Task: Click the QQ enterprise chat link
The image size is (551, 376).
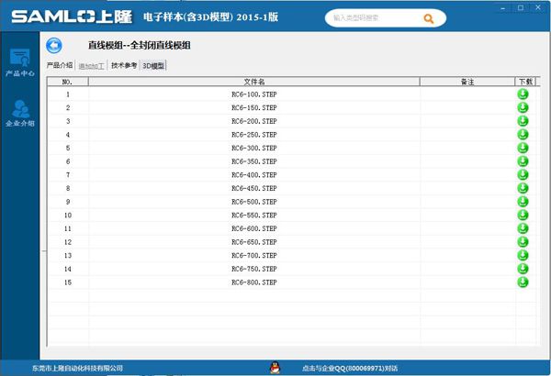Action: coord(349,368)
